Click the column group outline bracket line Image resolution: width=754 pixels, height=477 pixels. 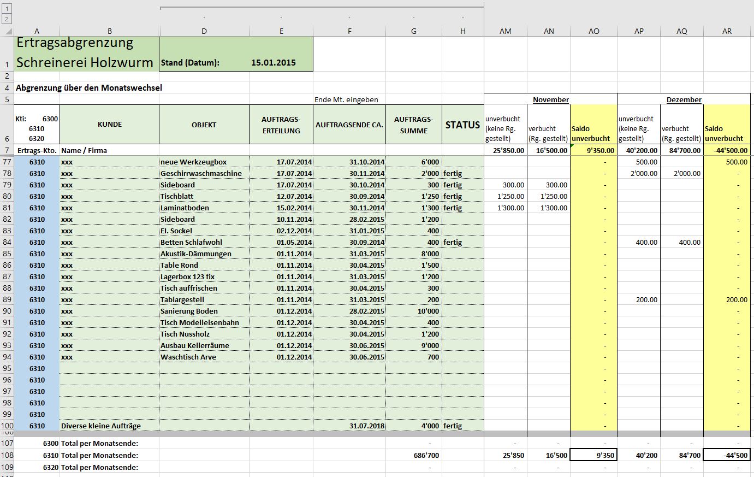[x=322, y=8]
